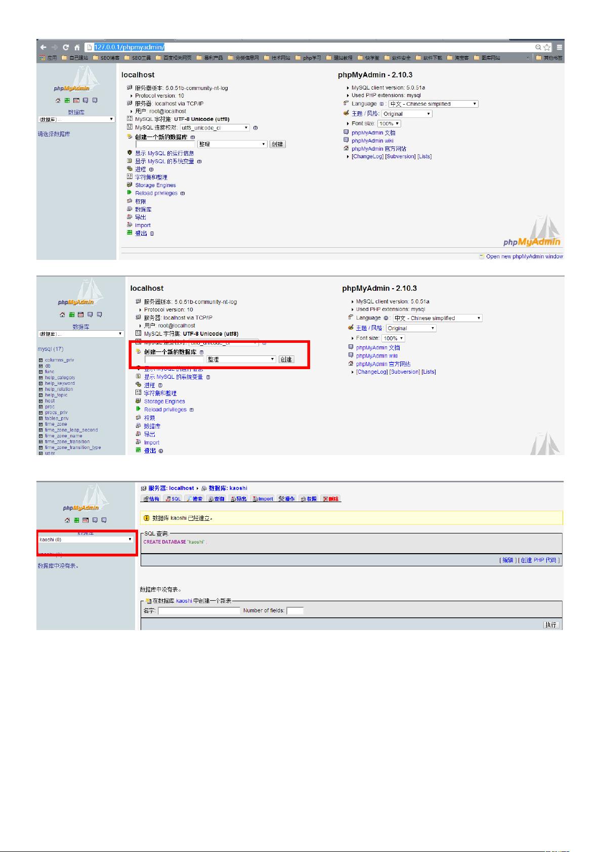This screenshot has height=852, width=603.
Task: Click the red 删除 tab
Action: 331,499
